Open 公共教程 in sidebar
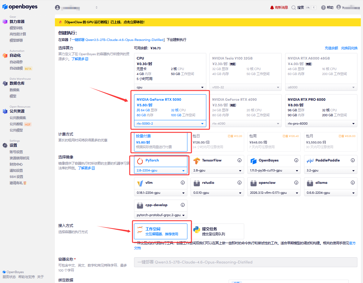Screen dimensions: 363x283 [x=16, y=124]
